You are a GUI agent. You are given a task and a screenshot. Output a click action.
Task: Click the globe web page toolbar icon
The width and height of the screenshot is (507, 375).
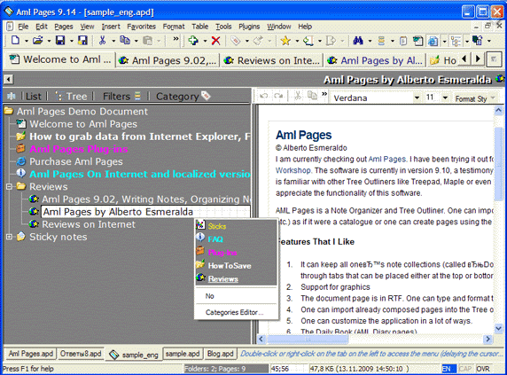pyautogui.click(x=433, y=41)
